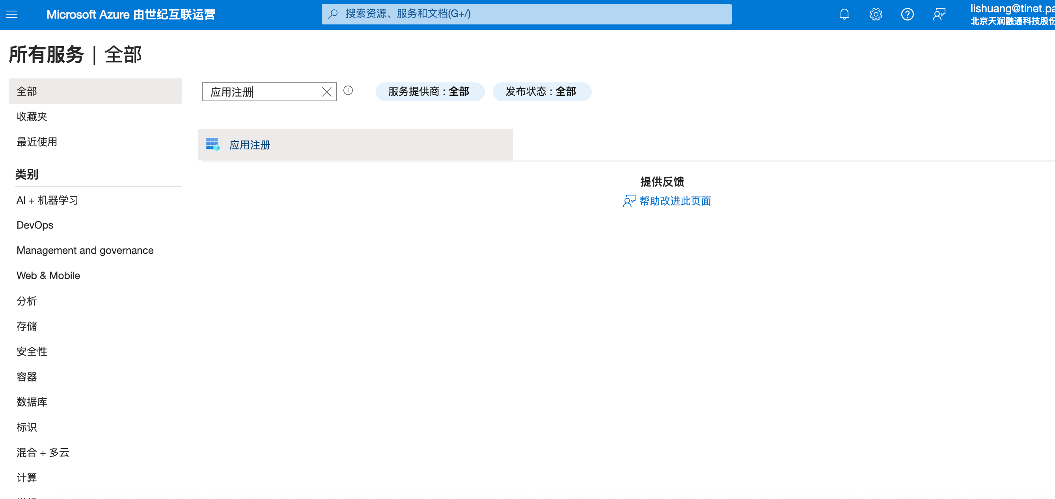Open the lishuang account menu

click(1012, 14)
